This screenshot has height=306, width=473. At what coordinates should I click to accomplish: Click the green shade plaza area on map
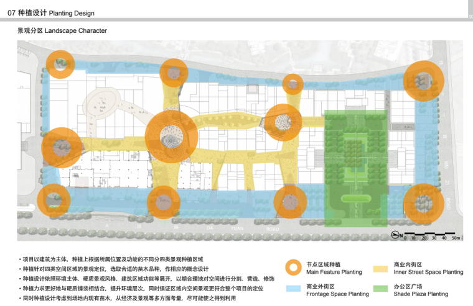(356, 168)
